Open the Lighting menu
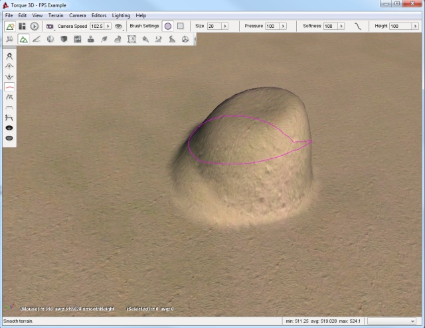Viewport: 425px width, 328px height. 121,15
